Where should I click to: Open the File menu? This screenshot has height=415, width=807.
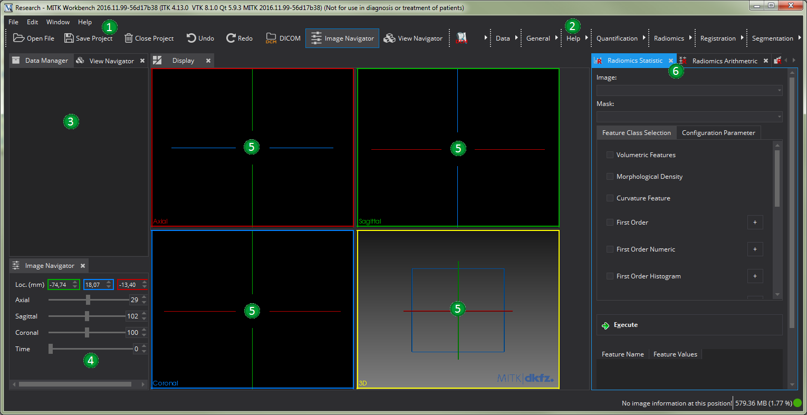click(14, 22)
